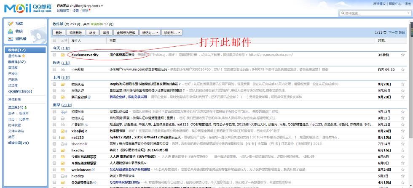Screen dimensions: 413x188
Task: Star the shaomeiii email dated 7月14日
Action: click(x=402, y=144)
